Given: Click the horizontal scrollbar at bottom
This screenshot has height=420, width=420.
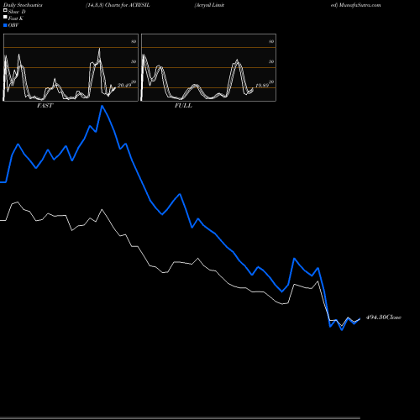Looking at the screenshot, I should [x=180, y=418].
